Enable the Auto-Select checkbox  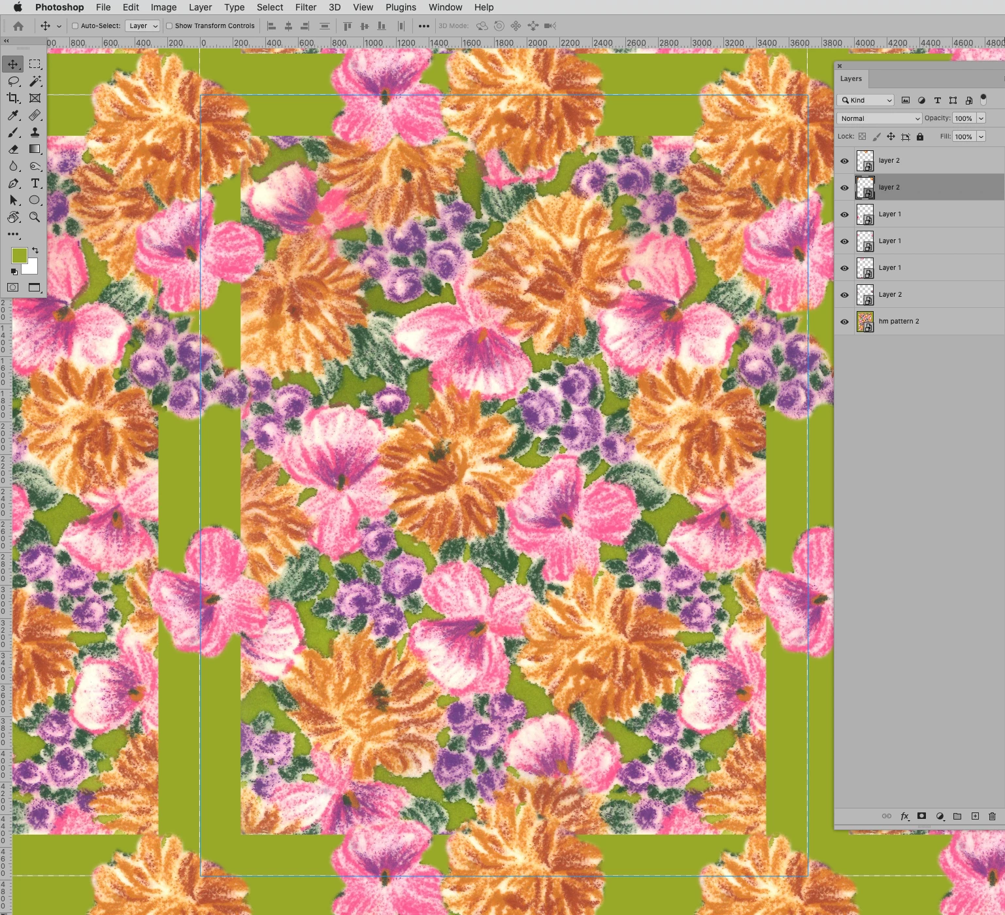point(75,26)
